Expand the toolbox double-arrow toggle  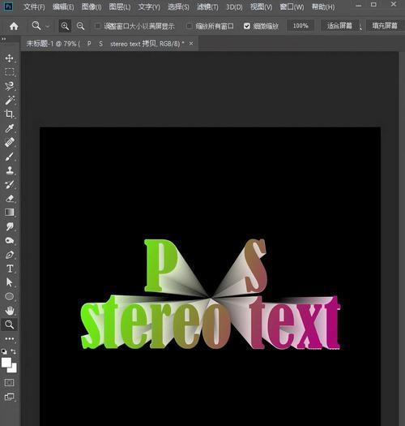4,39
